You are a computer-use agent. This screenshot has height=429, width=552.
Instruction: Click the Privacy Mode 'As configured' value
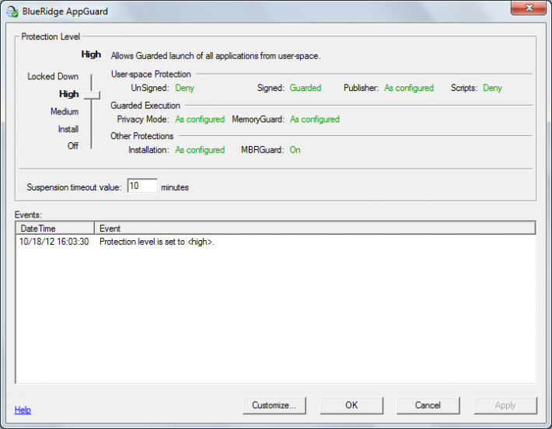tap(200, 120)
